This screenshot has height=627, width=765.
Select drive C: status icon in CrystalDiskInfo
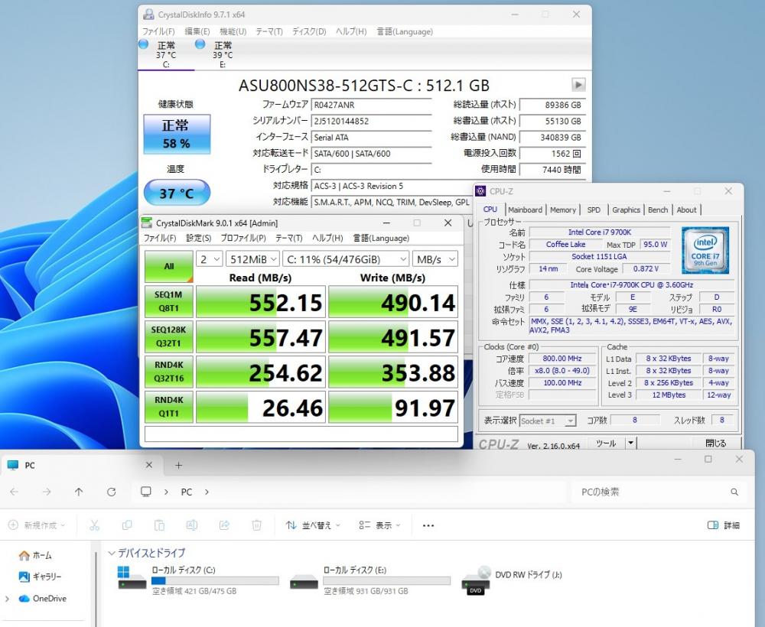(x=144, y=44)
